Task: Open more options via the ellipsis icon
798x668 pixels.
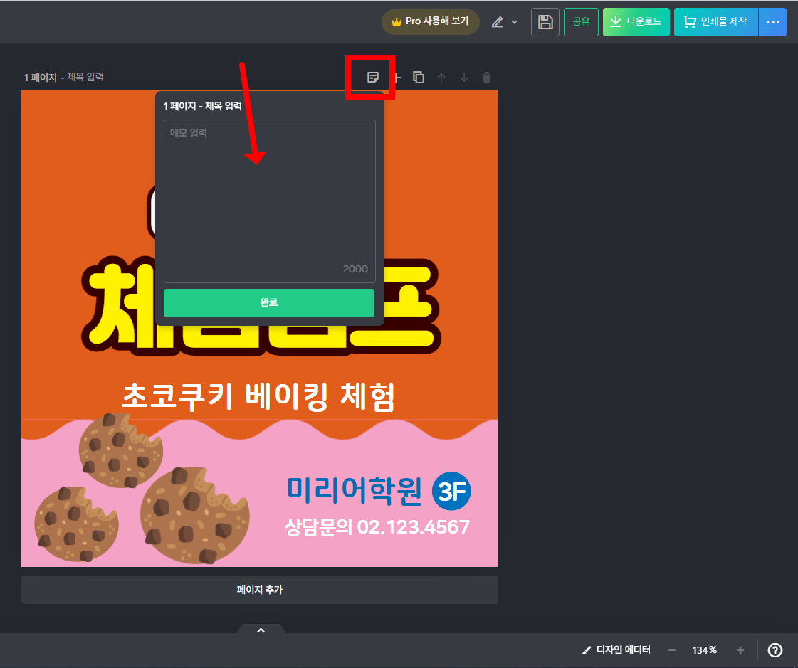Action: click(772, 22)
